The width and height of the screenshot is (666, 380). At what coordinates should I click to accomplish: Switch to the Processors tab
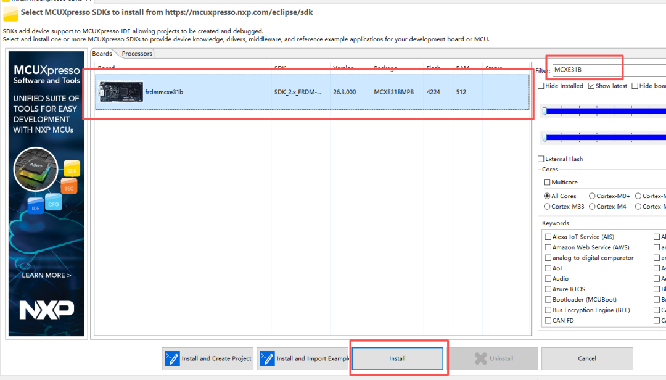click(137, 54)
